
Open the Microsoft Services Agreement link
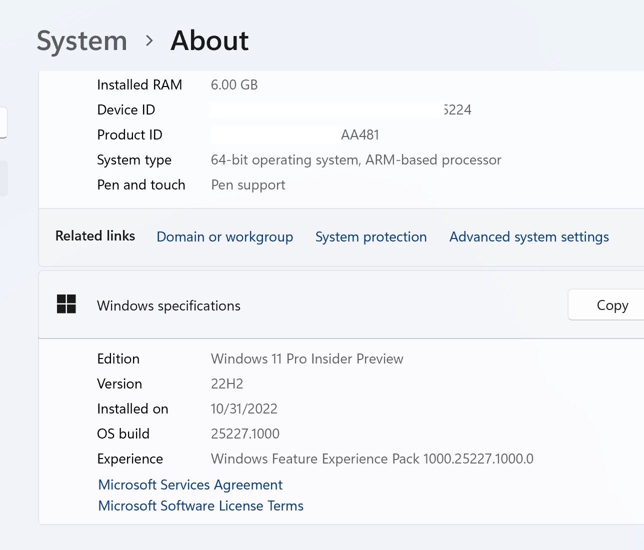[190, 484]
